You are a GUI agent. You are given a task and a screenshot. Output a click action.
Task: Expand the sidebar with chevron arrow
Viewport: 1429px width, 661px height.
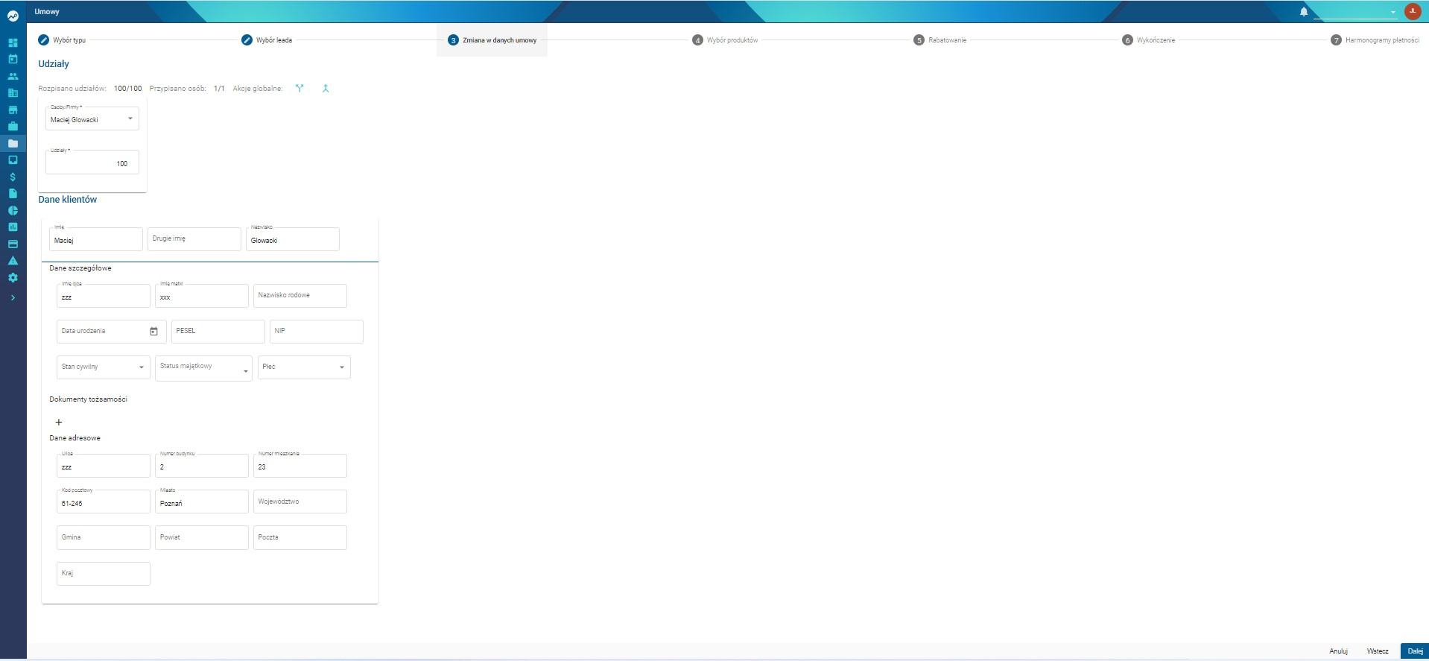click(13, 297)
